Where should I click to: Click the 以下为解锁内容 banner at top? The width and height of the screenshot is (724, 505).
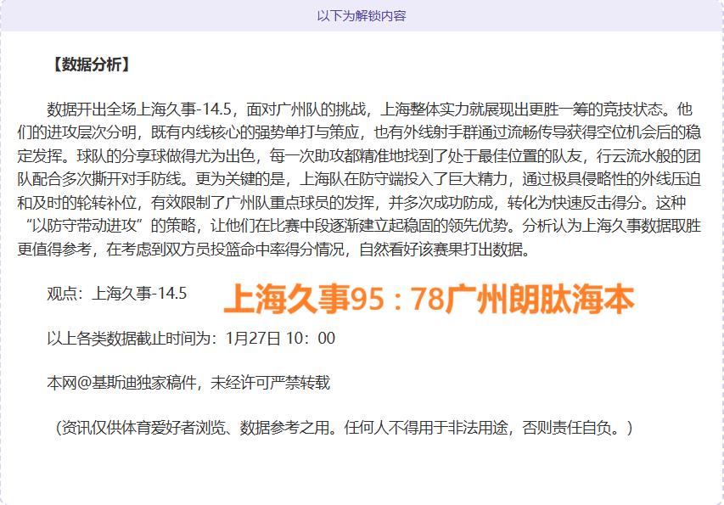click(x=362, y=16)
